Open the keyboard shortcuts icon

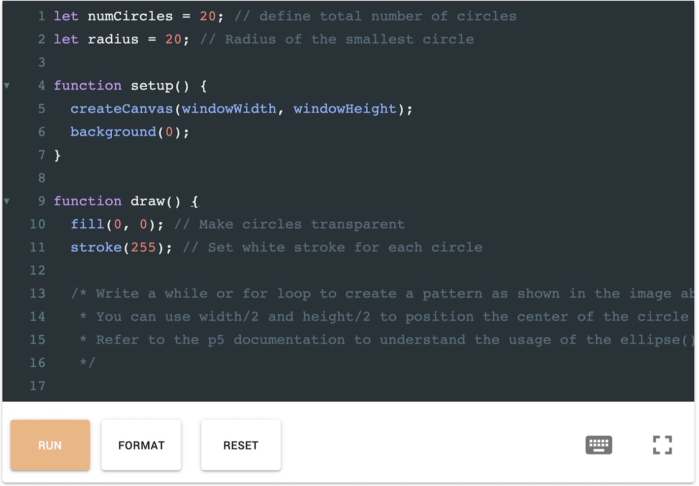click(x=598, y=445)
